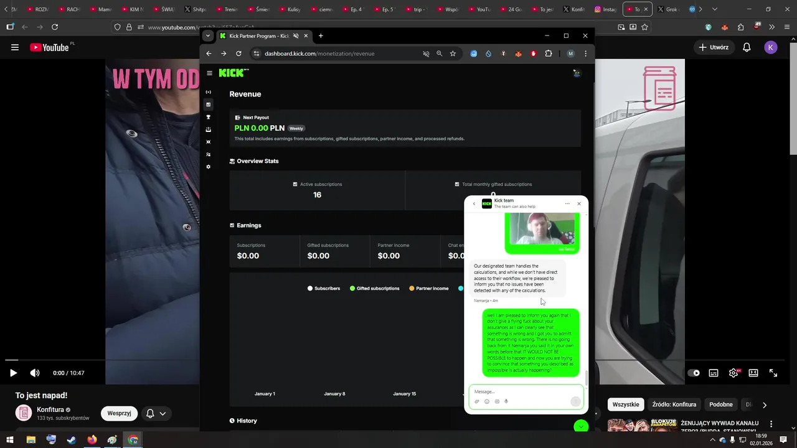Toggle Subscribers legend in earnings chart
The width and height of the screenshot is (797, 448).
tap(324, 288)
